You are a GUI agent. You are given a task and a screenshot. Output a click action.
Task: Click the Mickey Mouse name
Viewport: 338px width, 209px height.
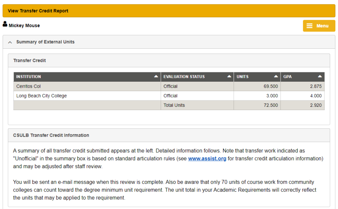(24, 25)
